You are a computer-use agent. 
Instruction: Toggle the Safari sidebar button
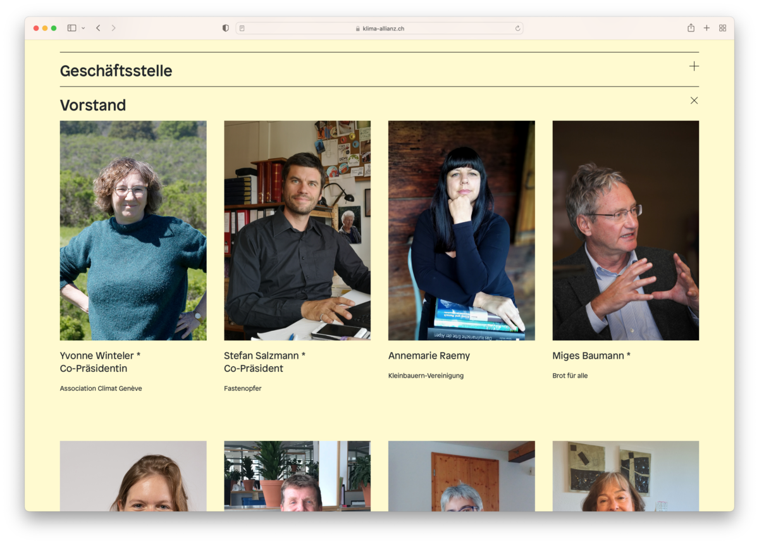pyautogui.click(x=71, y=28)
